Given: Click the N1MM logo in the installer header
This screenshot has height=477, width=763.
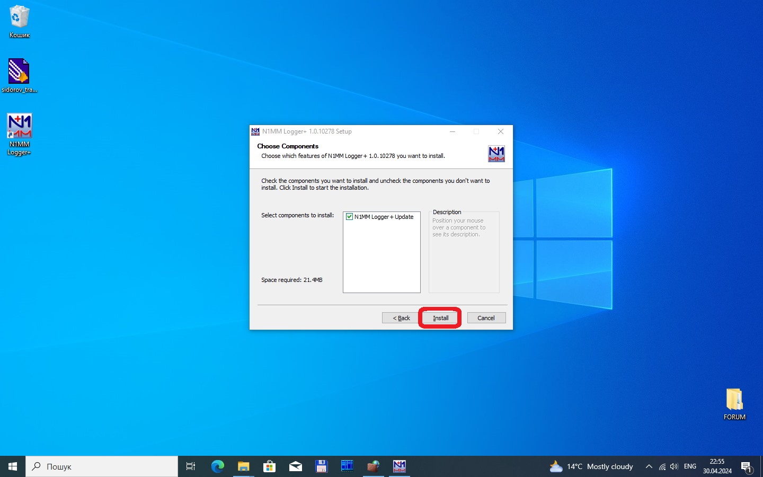Looking at the screenshot, I should pos(496,154).
